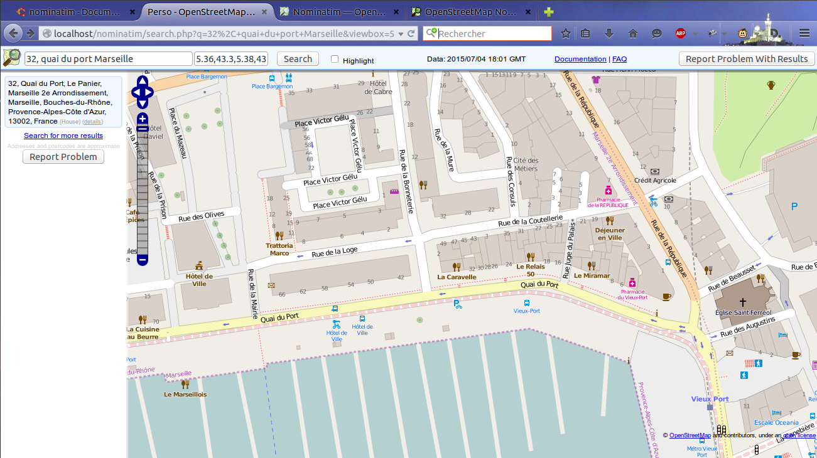Pan the map up with the arrow control
This screenshot has width=817, height=458.
coord(143,82)
